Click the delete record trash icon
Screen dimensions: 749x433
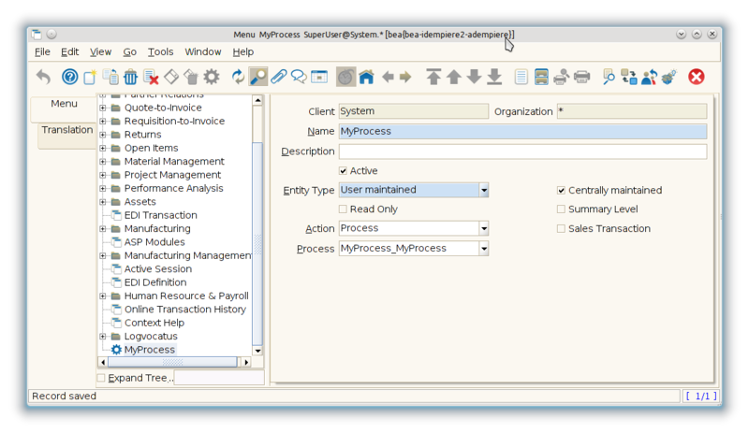coord(131,77)
